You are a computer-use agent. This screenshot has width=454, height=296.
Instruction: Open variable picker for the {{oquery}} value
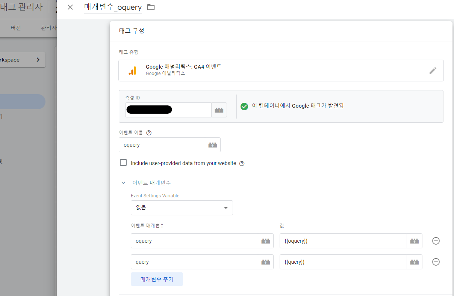(414, 241)
